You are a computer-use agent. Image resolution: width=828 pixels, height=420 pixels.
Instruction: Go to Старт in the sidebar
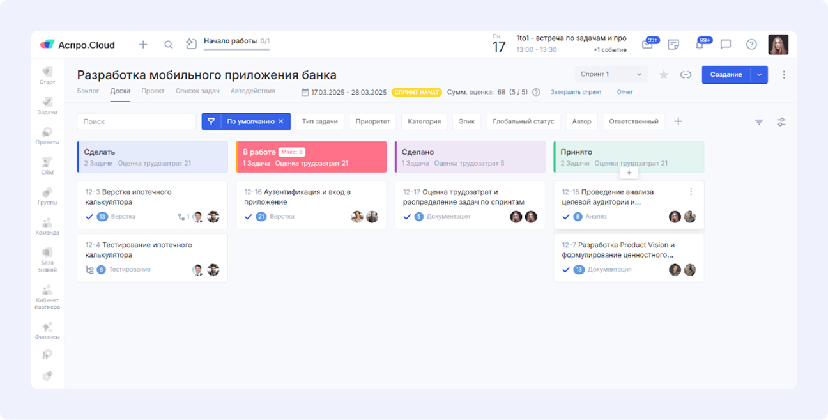pyautogui.click(x=47, y=75)
